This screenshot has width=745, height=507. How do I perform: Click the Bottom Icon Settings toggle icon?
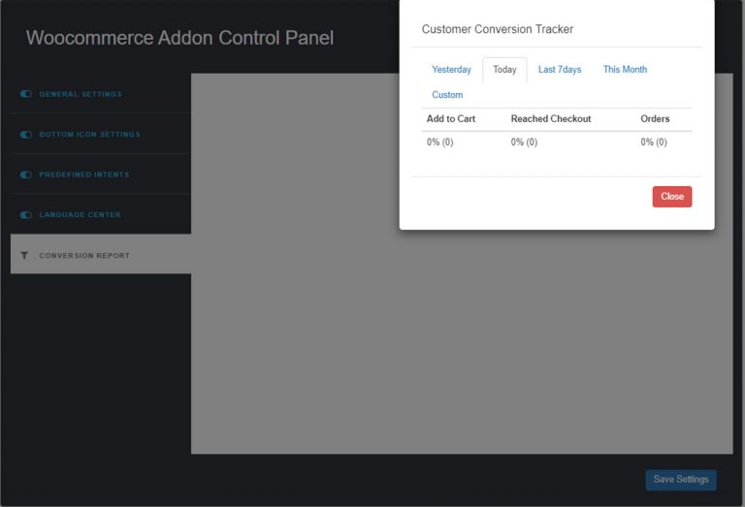pyautogui.click(x=25, y=135)
